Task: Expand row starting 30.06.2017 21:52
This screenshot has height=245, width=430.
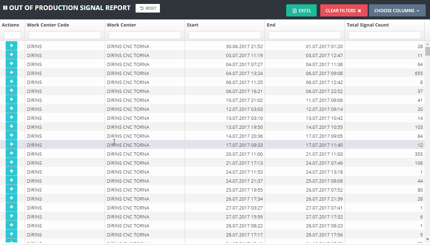Action: 11,46
